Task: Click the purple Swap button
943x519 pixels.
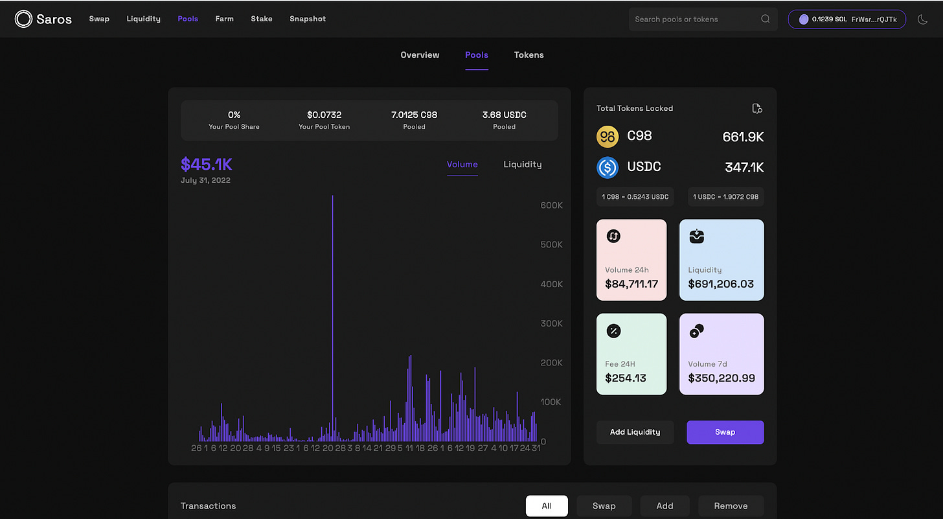Action: click(725, 432)
